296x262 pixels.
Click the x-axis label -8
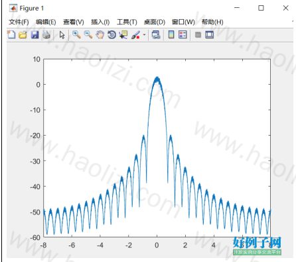tap(44, 245)
